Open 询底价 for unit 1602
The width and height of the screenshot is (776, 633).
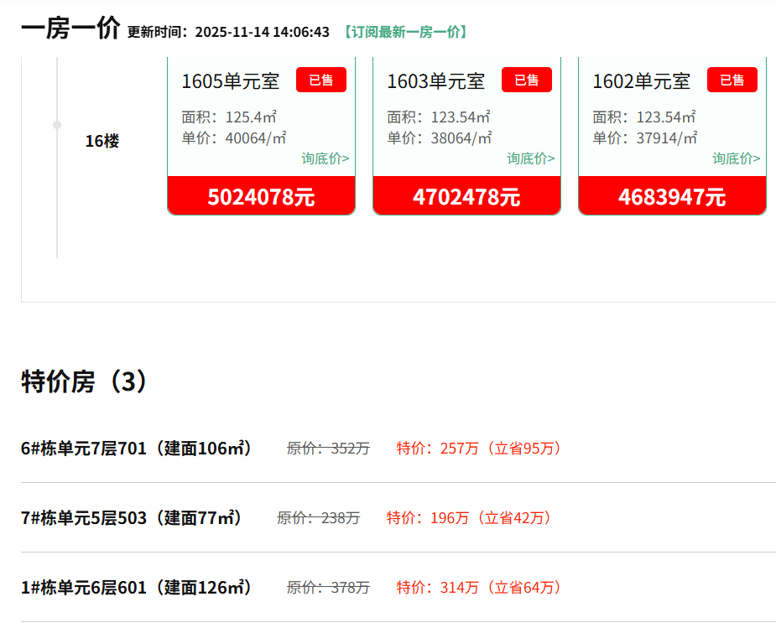pos(737,158)
